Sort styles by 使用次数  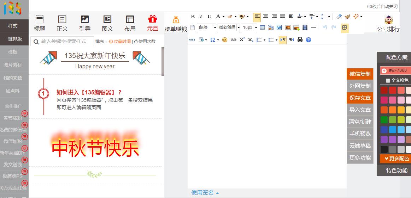[145, 41]
